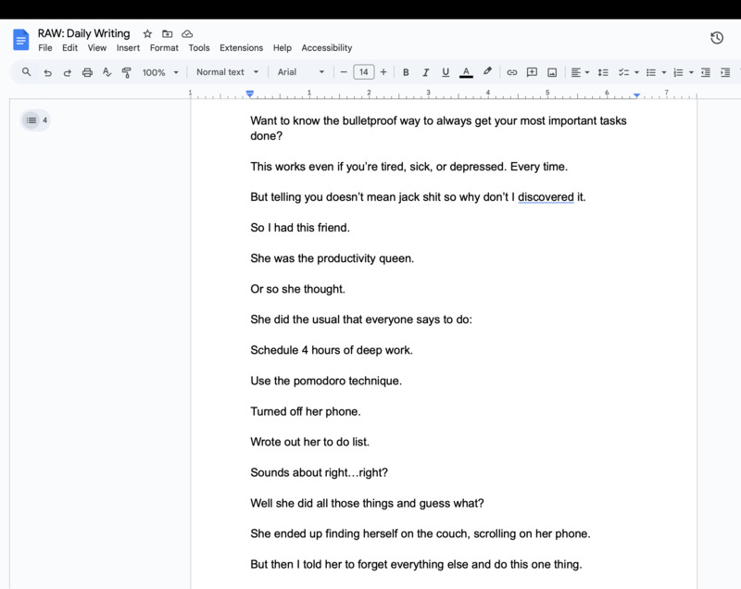Click the font size field showing 14

click(363, 72)
